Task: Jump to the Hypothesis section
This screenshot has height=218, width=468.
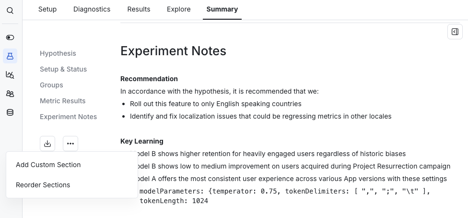Action: 58,53
